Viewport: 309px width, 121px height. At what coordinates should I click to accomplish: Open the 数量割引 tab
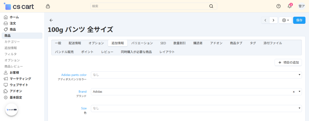[180, 43]
